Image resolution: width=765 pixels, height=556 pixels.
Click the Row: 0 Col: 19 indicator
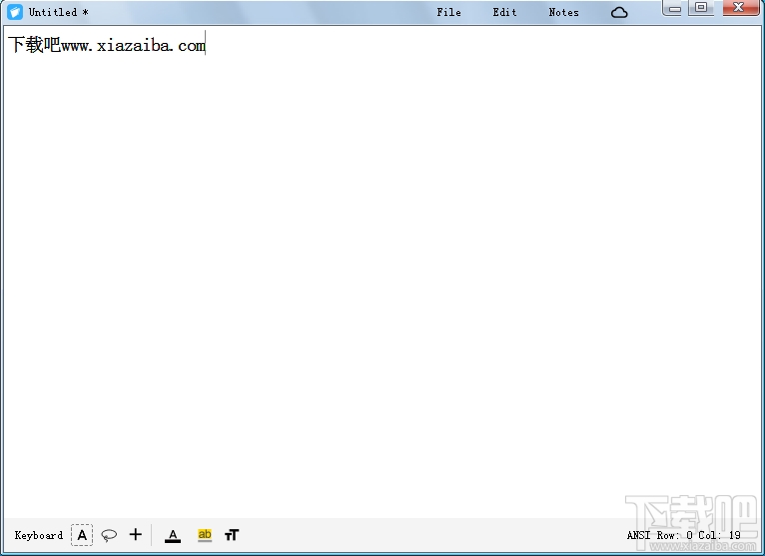[x=699, y=535]
